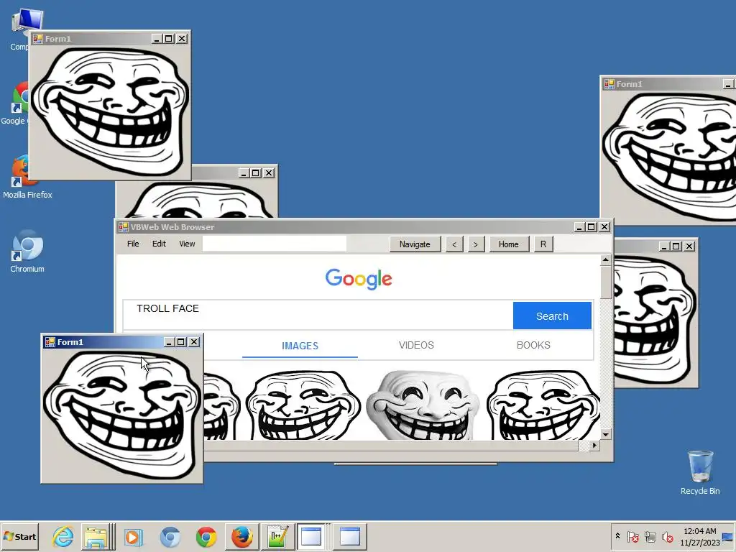The image size is (736, 552).
Task: Switch to the second window-icon taskbar item
Action: click(x=350, y=536)
